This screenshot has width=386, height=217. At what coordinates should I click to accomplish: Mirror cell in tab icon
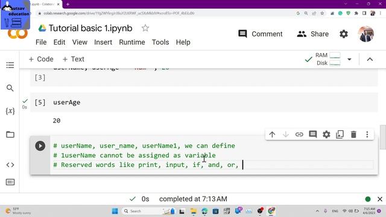(x=340, y=134)
